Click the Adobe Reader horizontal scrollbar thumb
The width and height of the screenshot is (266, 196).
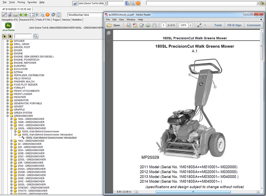193,192
